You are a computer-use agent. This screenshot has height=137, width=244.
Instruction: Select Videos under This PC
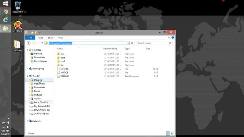37,99
